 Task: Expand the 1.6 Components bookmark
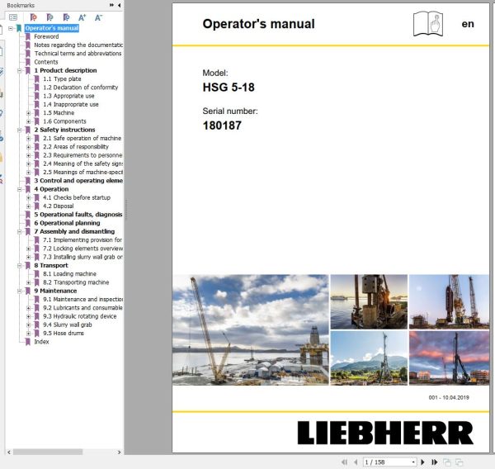28,121
